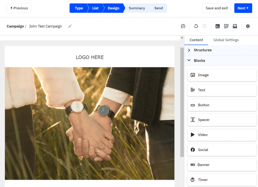This screenshot has width=258, height=187.
Task: Select the Text block
Action: click(x=222, y=90)
